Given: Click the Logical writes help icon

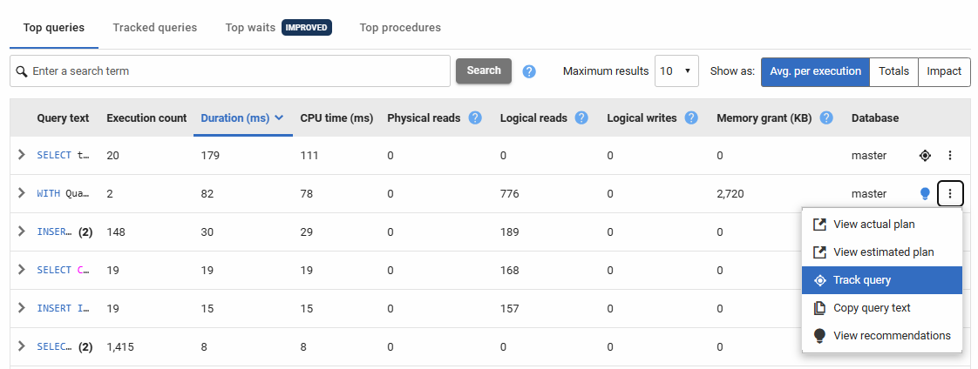Looking at the screenshot, I should tap(691, 117).
